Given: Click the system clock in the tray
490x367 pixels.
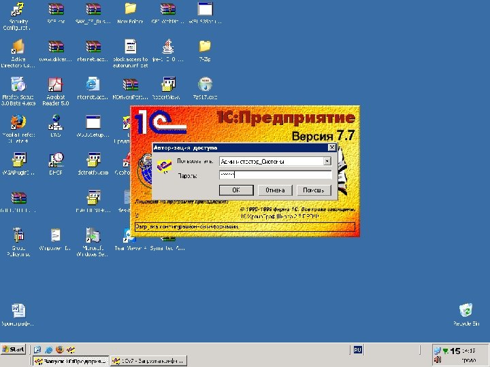Looking at the screenshot, I should tap(469, 351).
